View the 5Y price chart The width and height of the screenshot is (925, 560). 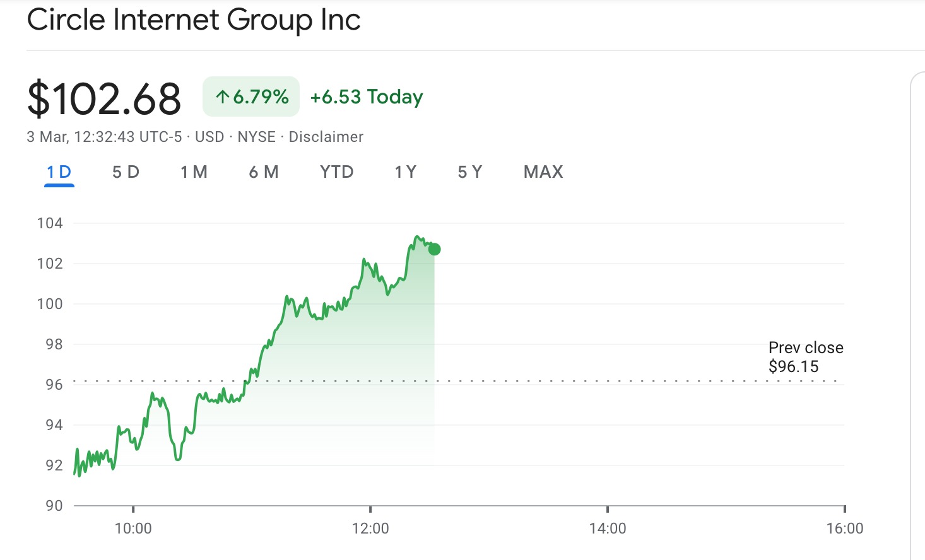(469, 172)
